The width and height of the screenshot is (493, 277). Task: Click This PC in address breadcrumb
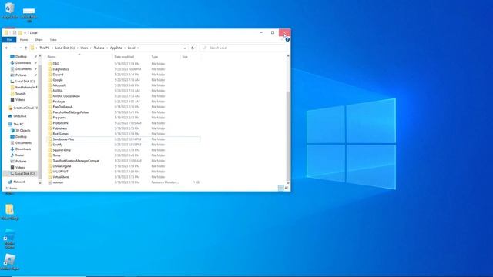click(x=45, y=48)
